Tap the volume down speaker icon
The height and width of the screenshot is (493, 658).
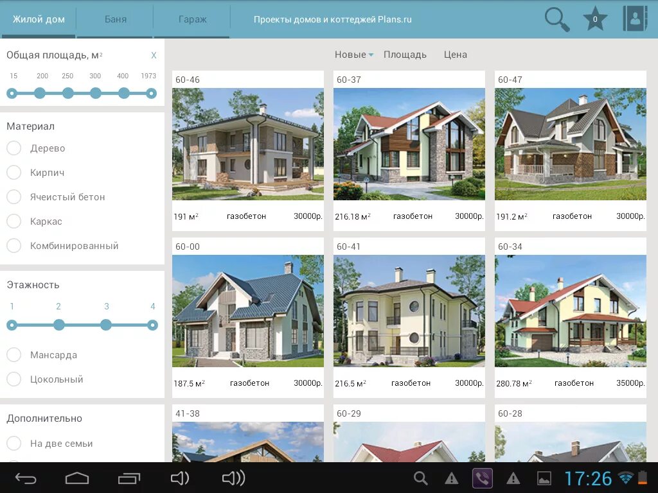click(180, 478)
